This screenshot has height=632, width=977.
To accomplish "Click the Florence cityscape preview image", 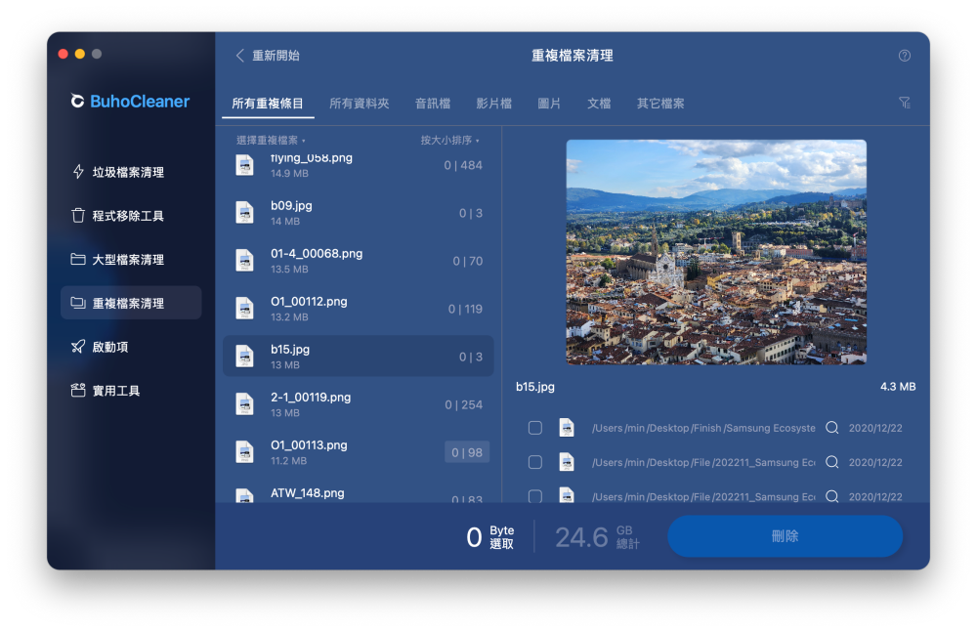I will click(x=716, y=252).
